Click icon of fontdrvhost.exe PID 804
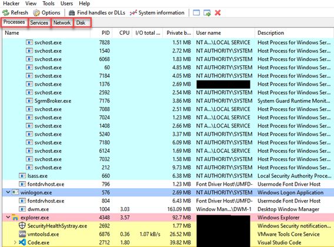This screenshot has height=247, width=334. [22, 201]
